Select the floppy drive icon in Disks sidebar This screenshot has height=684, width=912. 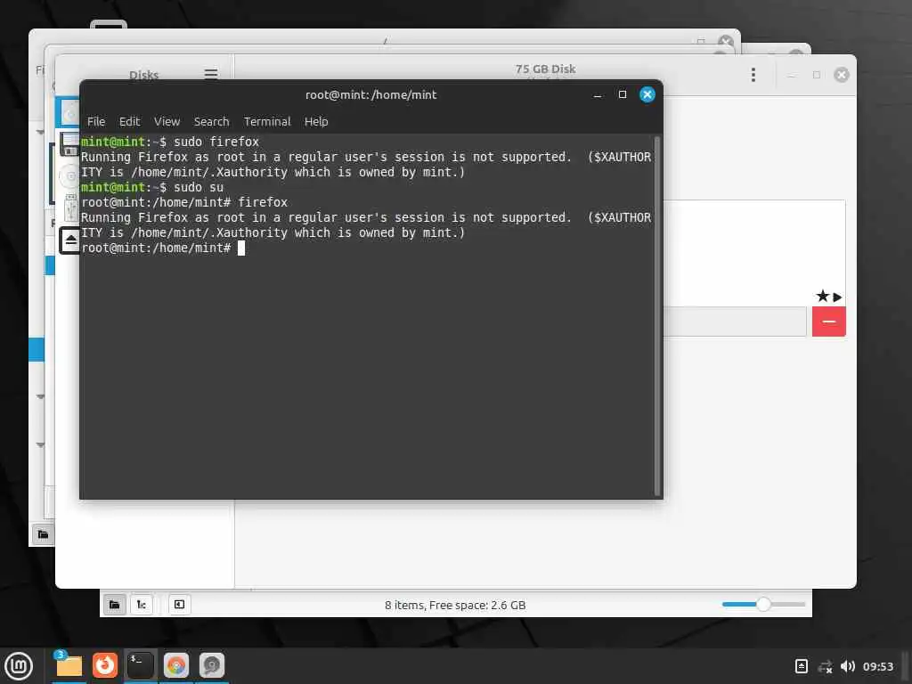click(69, 143)
